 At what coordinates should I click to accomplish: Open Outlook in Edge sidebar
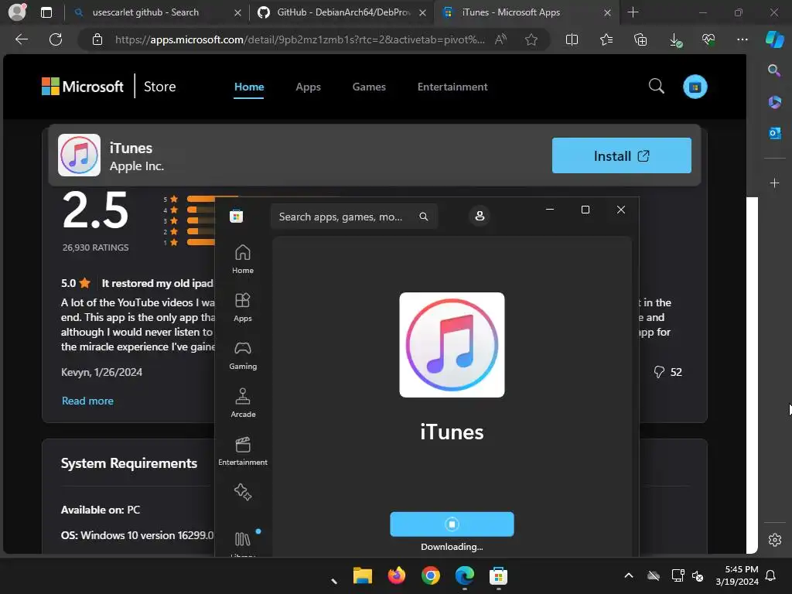pos(774,133)
